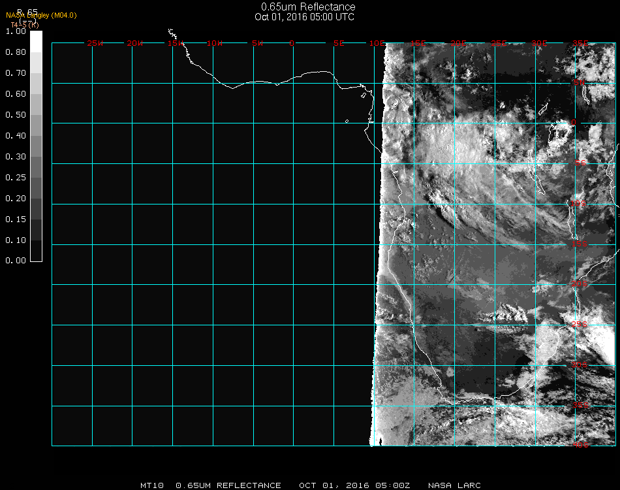620x490 pixels.
Task: Click the 25S latitude label
Action: tap(580, 324)
